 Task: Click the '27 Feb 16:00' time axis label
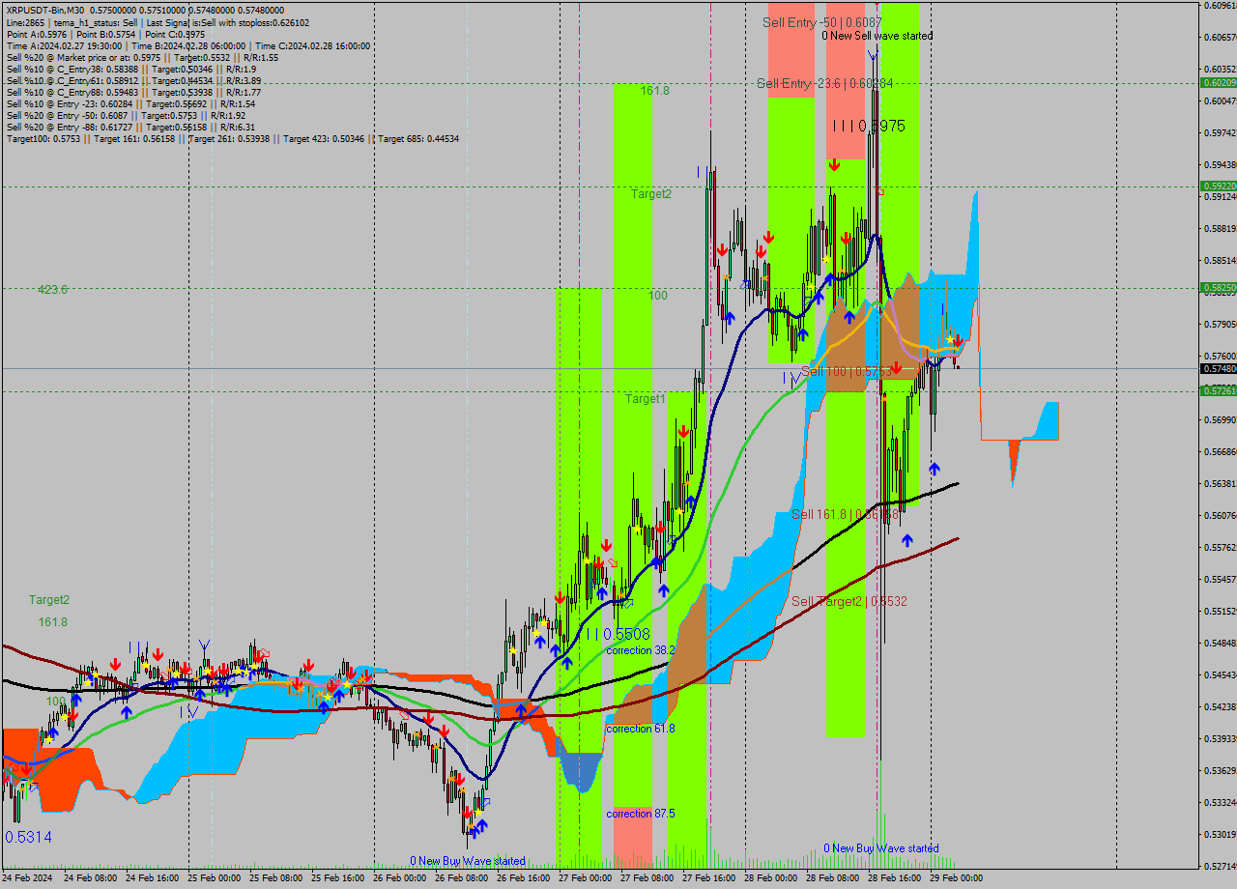(x=708, y=878)
